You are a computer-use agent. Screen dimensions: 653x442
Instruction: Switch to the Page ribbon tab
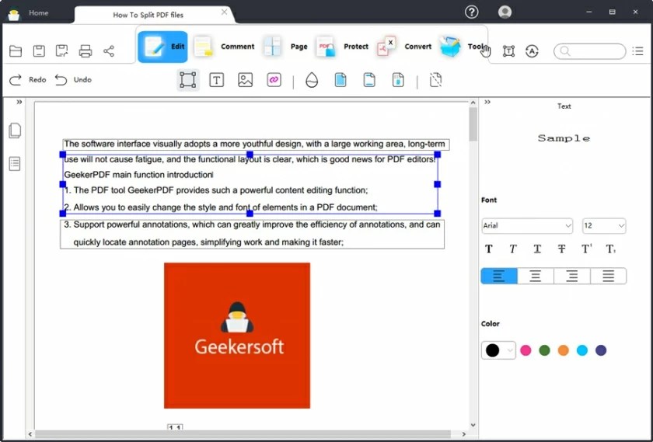tap(285, 47)
